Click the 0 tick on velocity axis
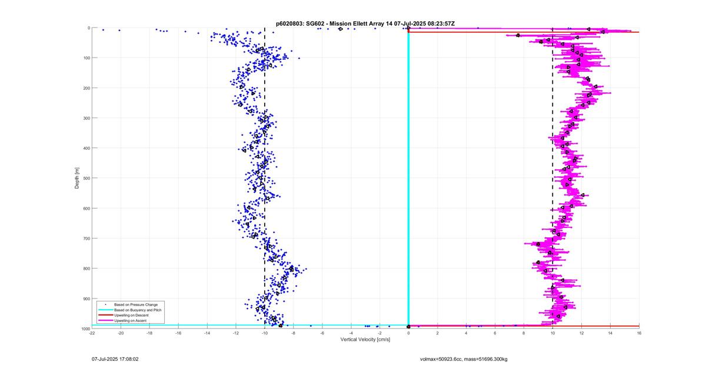Viewport: 706px width, 369px height. (409, 333)
